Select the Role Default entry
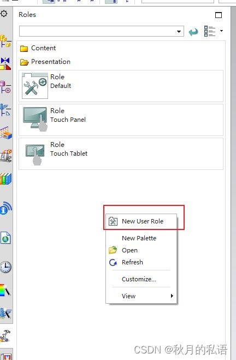Viewport: 236px width, 360px height. click(121, 86)
